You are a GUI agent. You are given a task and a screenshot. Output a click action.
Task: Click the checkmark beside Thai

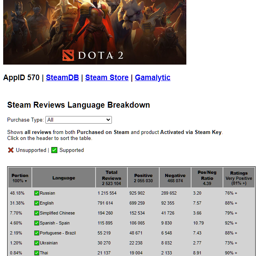[x=37, y=253]
